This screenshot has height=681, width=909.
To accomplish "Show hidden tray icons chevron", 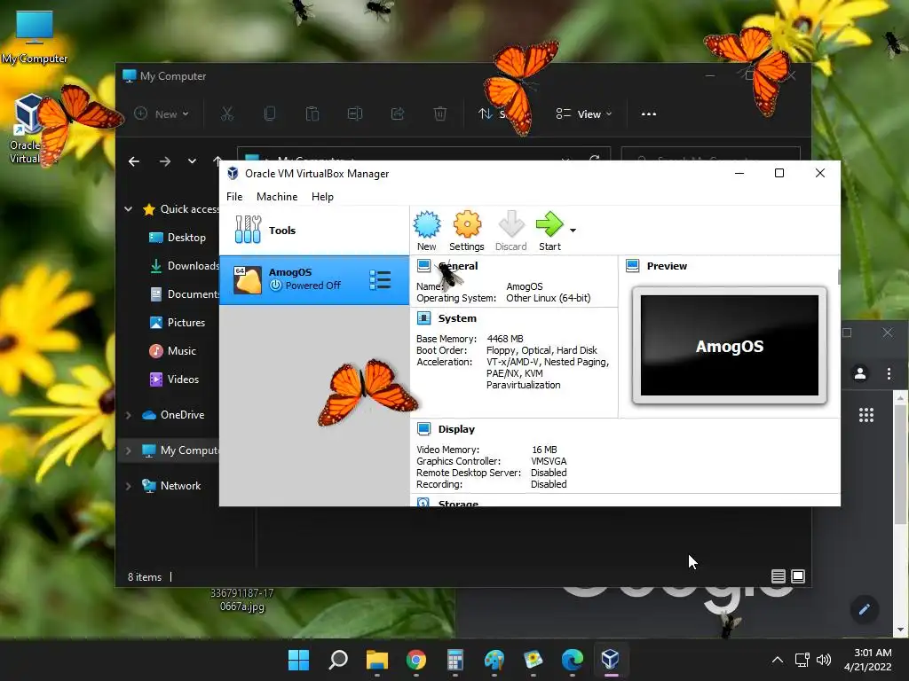I will click(778, 660).
